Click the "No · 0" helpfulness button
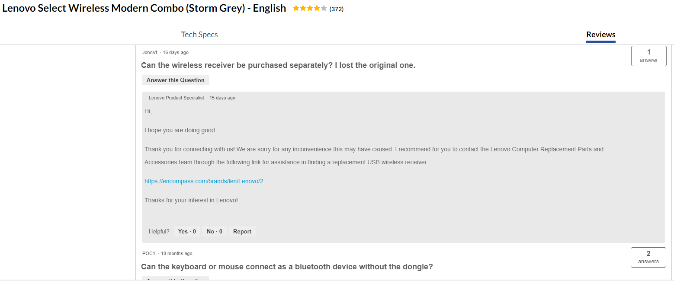The height and width of the screenshot is (281, 674). click(x=214, y=231)
